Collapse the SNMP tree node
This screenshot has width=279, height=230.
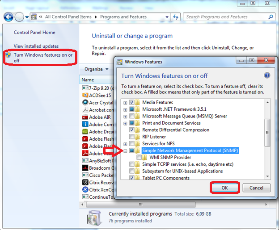125,151
